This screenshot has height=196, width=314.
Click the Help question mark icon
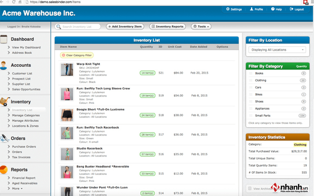coord(273,9)
